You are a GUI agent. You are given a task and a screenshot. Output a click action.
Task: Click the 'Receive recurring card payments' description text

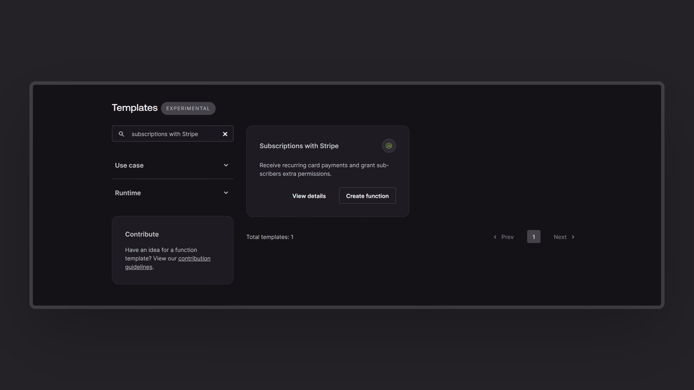point(324,170)
